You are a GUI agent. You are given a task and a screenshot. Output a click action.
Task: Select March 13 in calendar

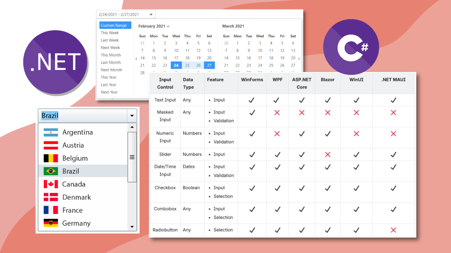point(293,51)
